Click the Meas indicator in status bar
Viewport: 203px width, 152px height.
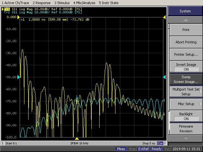(x=121, y=149)
